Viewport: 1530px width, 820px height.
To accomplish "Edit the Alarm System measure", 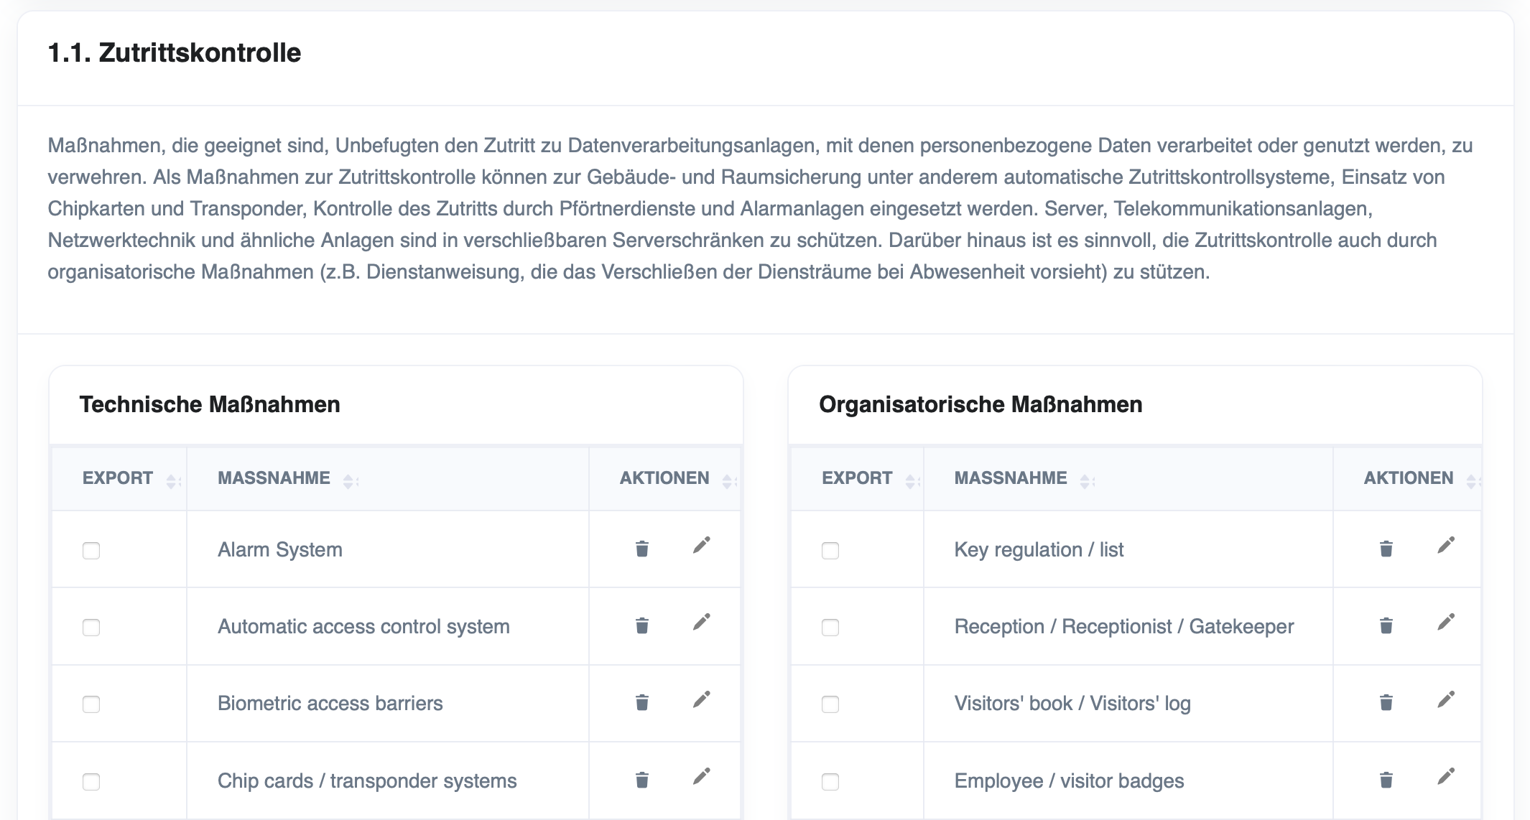I will tap(702, 546).
